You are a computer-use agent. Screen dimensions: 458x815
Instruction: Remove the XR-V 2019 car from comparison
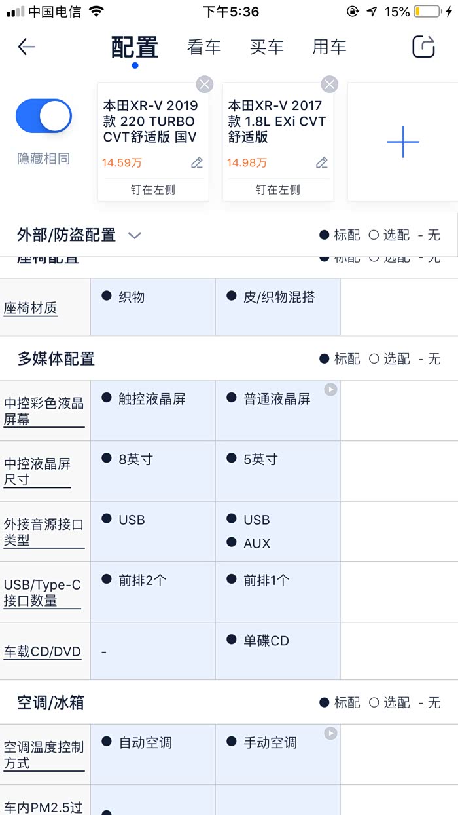click(x=205, y=84)
